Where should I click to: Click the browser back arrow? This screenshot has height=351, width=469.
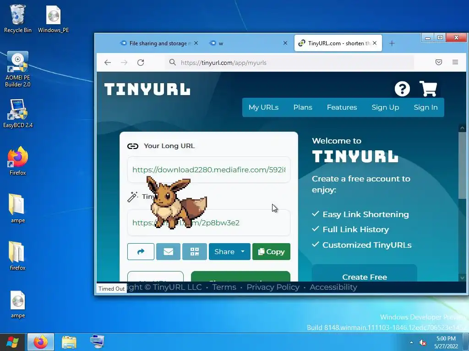coord(108,62)
